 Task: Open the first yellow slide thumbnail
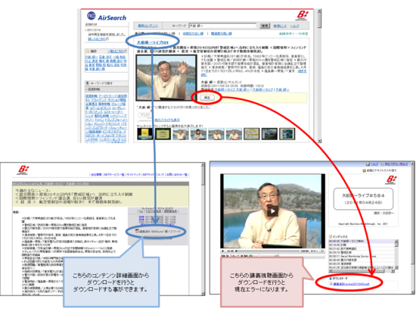point(144,134)
